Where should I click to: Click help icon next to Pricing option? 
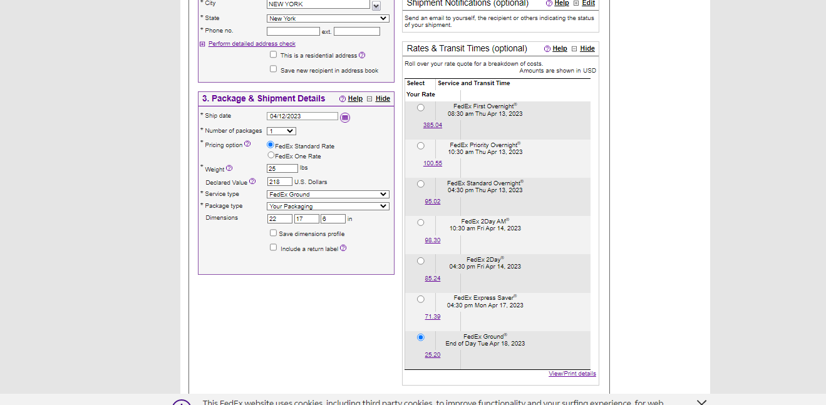coord(247,144)
